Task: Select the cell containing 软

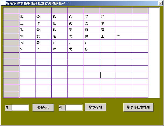Action: click(76, 36)
